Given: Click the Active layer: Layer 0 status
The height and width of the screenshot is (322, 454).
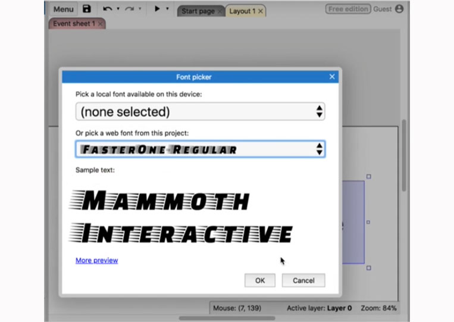Looking at the screenshot, I should (x=319, y=308).
